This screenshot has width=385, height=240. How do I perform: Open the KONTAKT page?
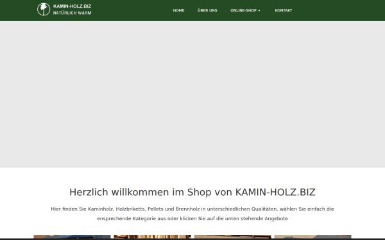pyautogui.click(x=284, y=10)
